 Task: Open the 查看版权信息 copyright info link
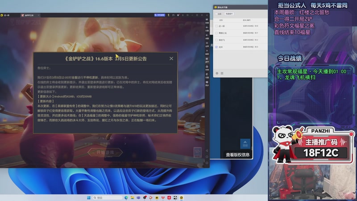[237, 155]
